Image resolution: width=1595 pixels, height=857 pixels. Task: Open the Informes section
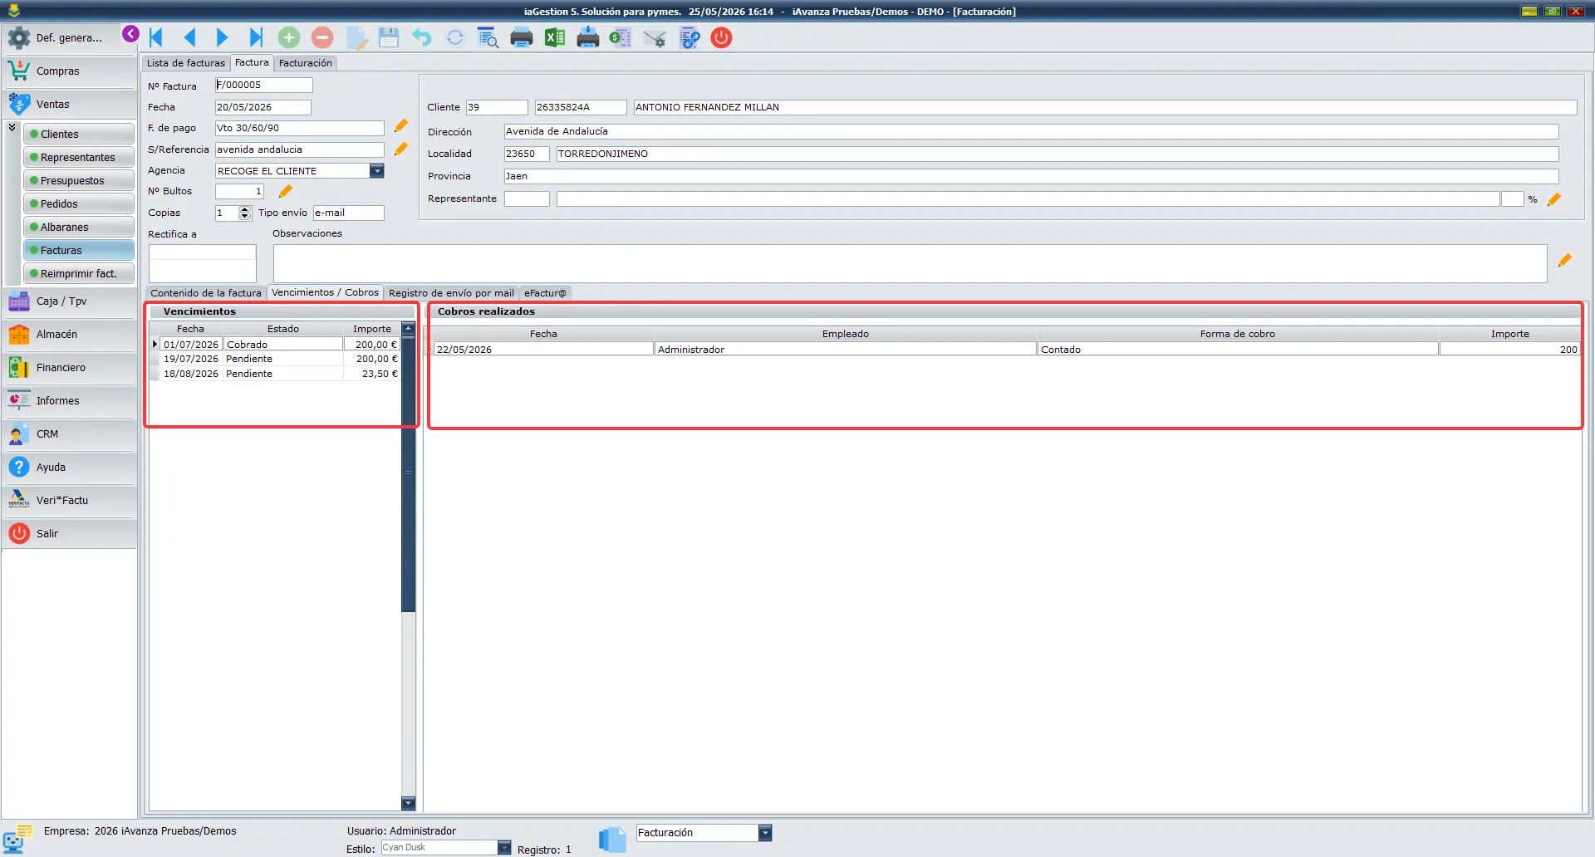tap(70, 401)
